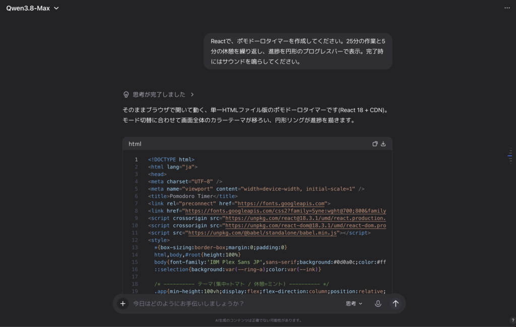Click line number 19 in code gutter
This screenshot has height=327, width=516.
coord(135,291)
